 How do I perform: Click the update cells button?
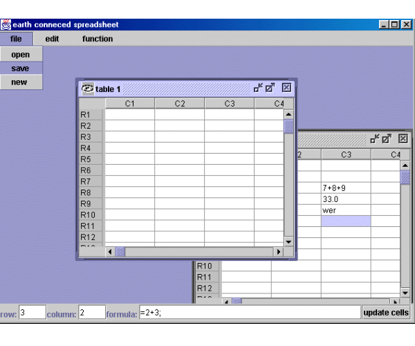tap(386, 312)
